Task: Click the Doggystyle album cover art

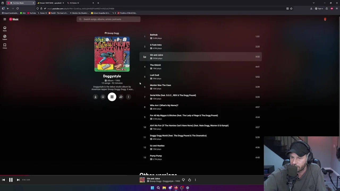Action: tap(112, 54)
